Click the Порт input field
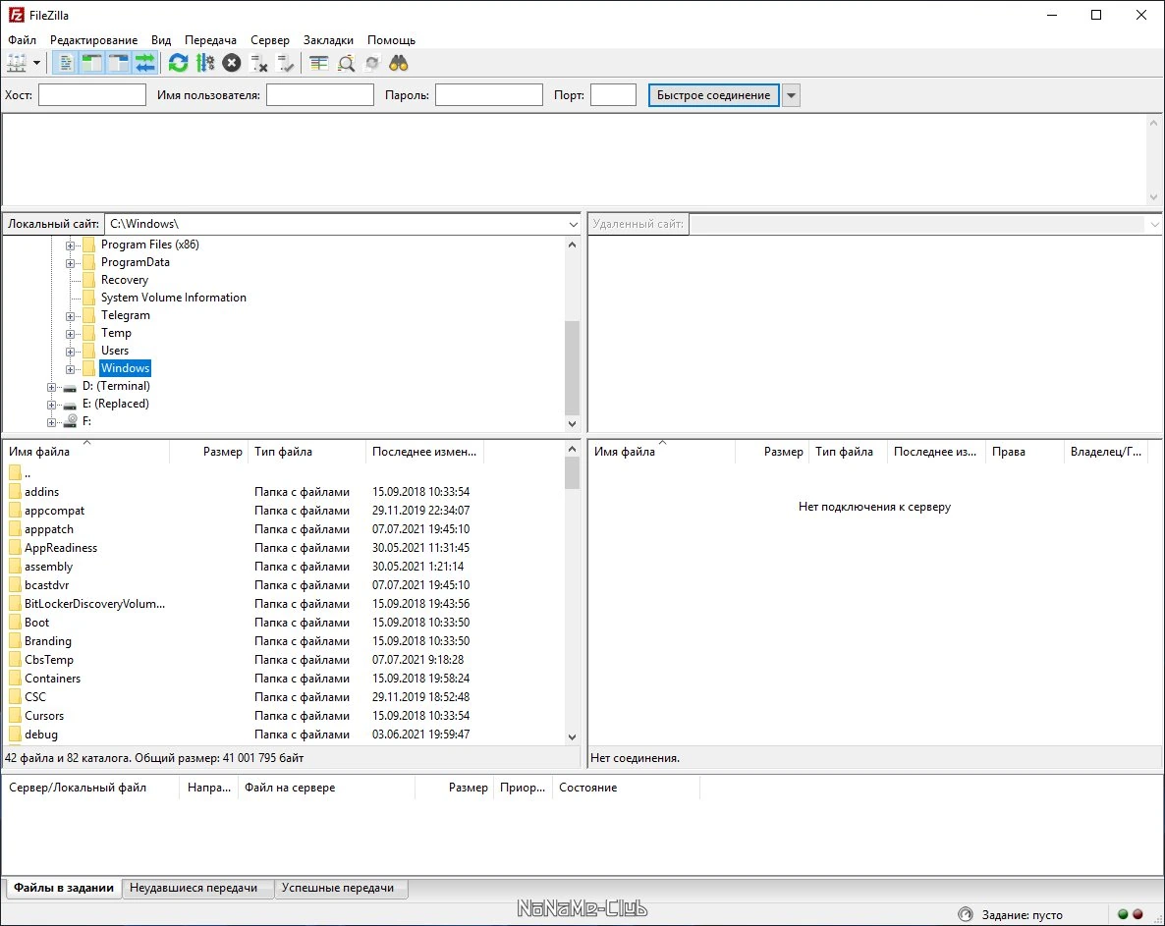Screen dimensions: 1165x926 coord(613,95)
